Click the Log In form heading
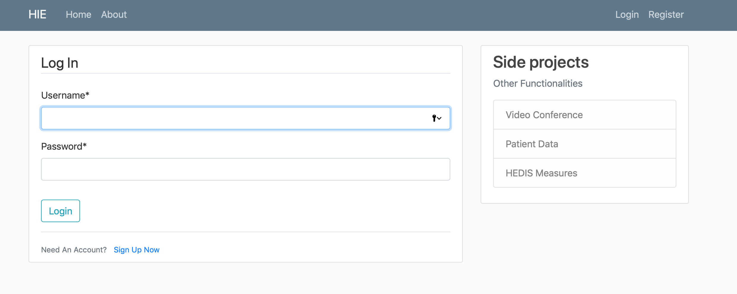Screen dimensions: 737x294 pyautogui.click(x=59, y=63)
